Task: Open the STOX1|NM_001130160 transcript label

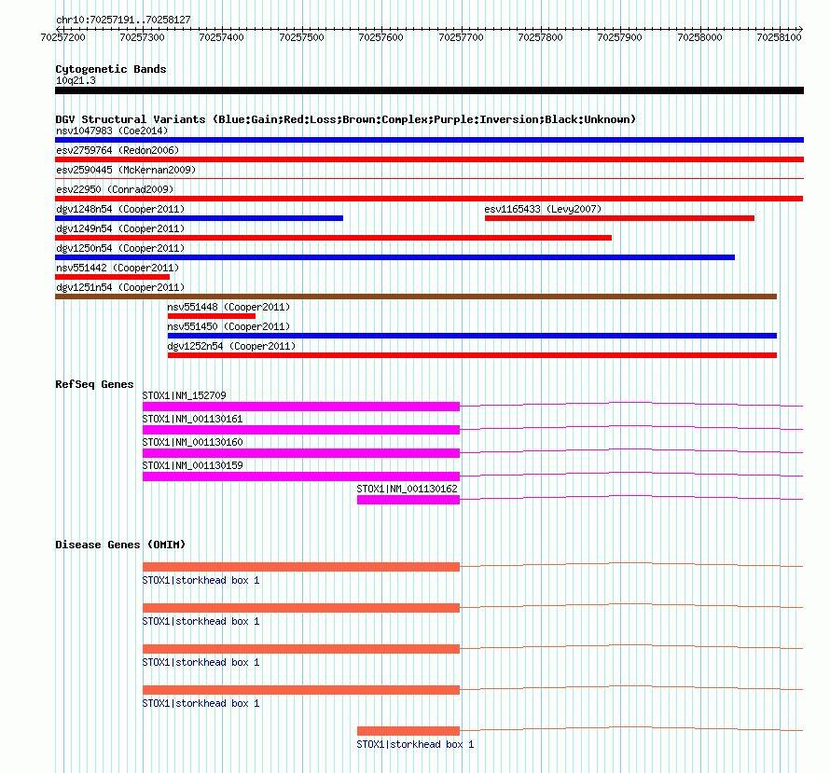Action: click(193, 442)
